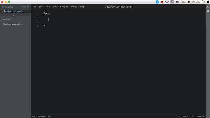Click the Working Files header label
Viewport: 210px width, 118px height.
click(7, 7)
